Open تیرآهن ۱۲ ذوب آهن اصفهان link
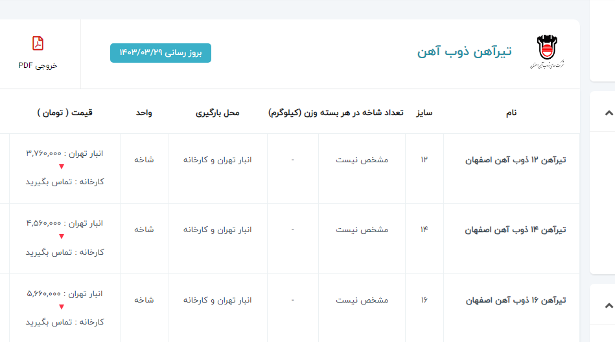 tap(516, 160)
